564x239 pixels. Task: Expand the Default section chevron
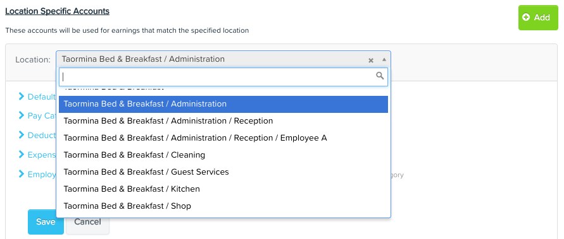(22, 96)
